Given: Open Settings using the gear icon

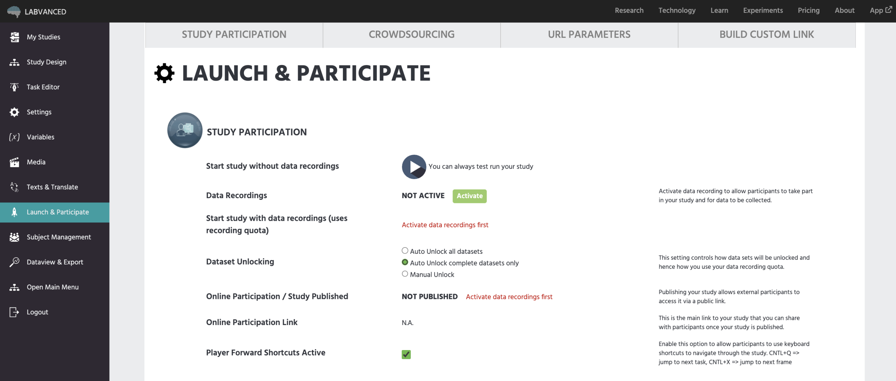Looking at the screenshot, I should click(14, 112).
